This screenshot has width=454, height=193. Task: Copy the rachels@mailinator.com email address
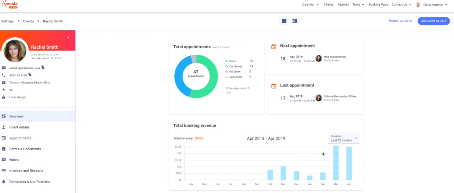point(43,67)
